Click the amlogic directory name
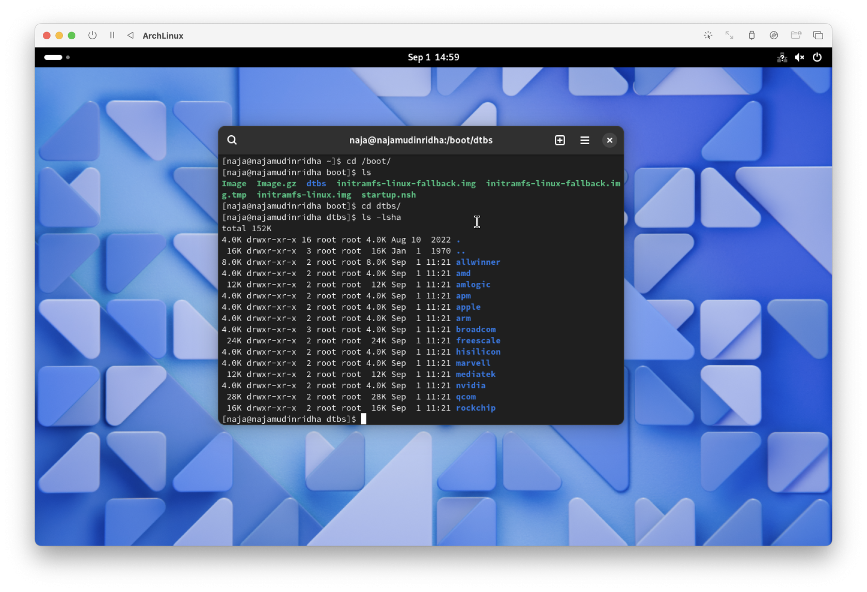 [473, 285]
